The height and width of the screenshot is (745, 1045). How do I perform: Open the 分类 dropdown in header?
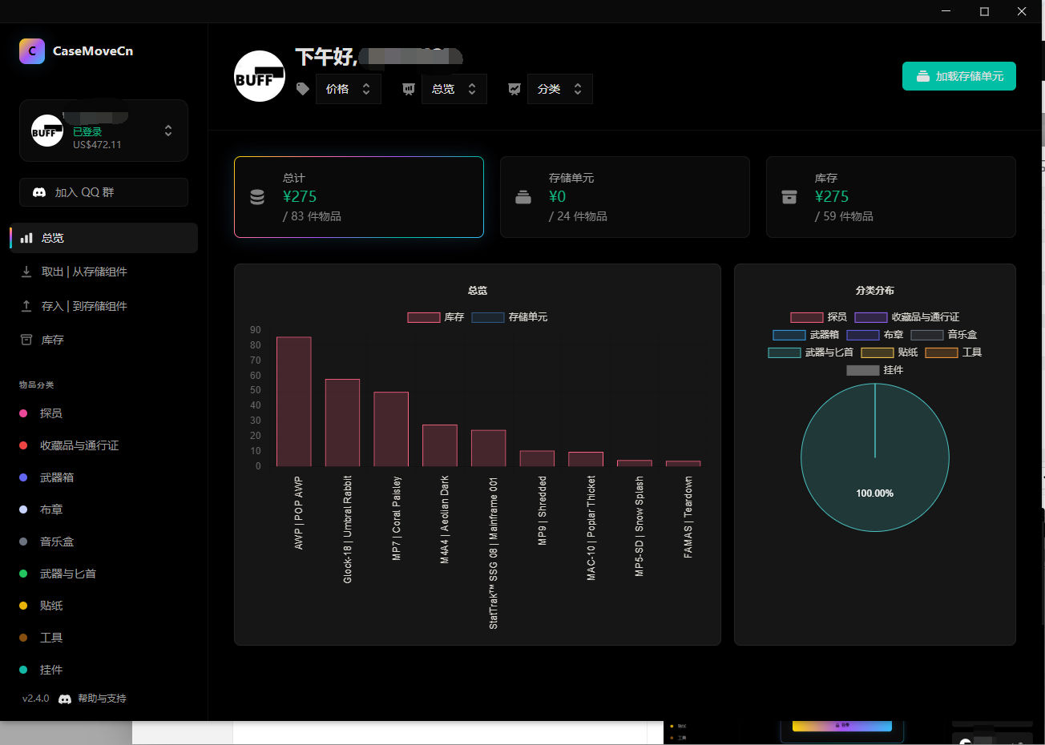560,89
